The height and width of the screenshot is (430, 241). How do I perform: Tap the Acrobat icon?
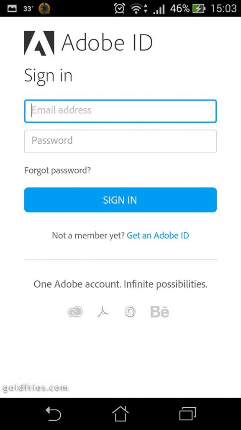(x=103, y=312)
